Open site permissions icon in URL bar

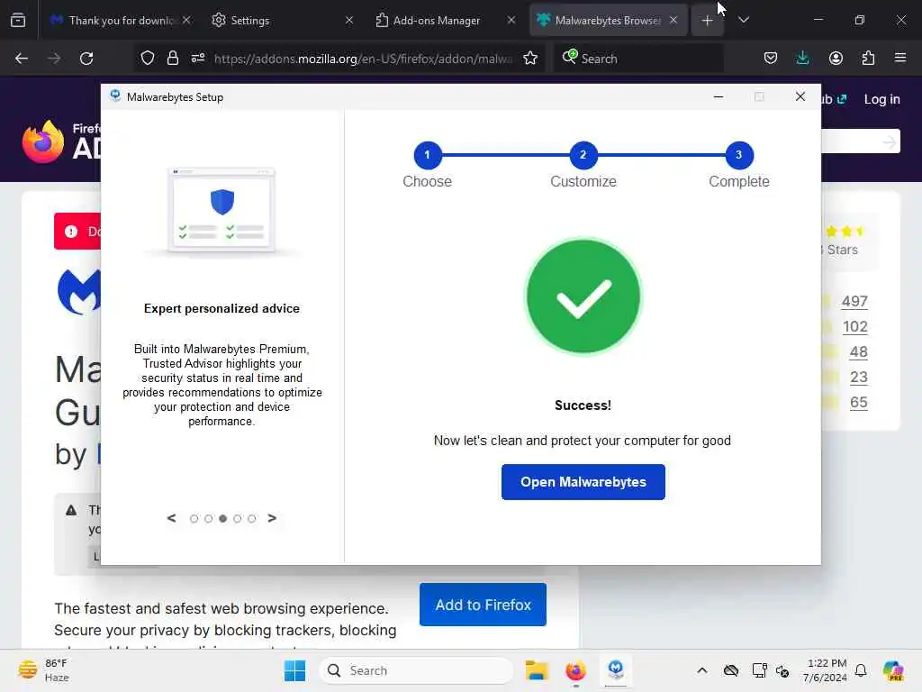(x=197, y=58)
